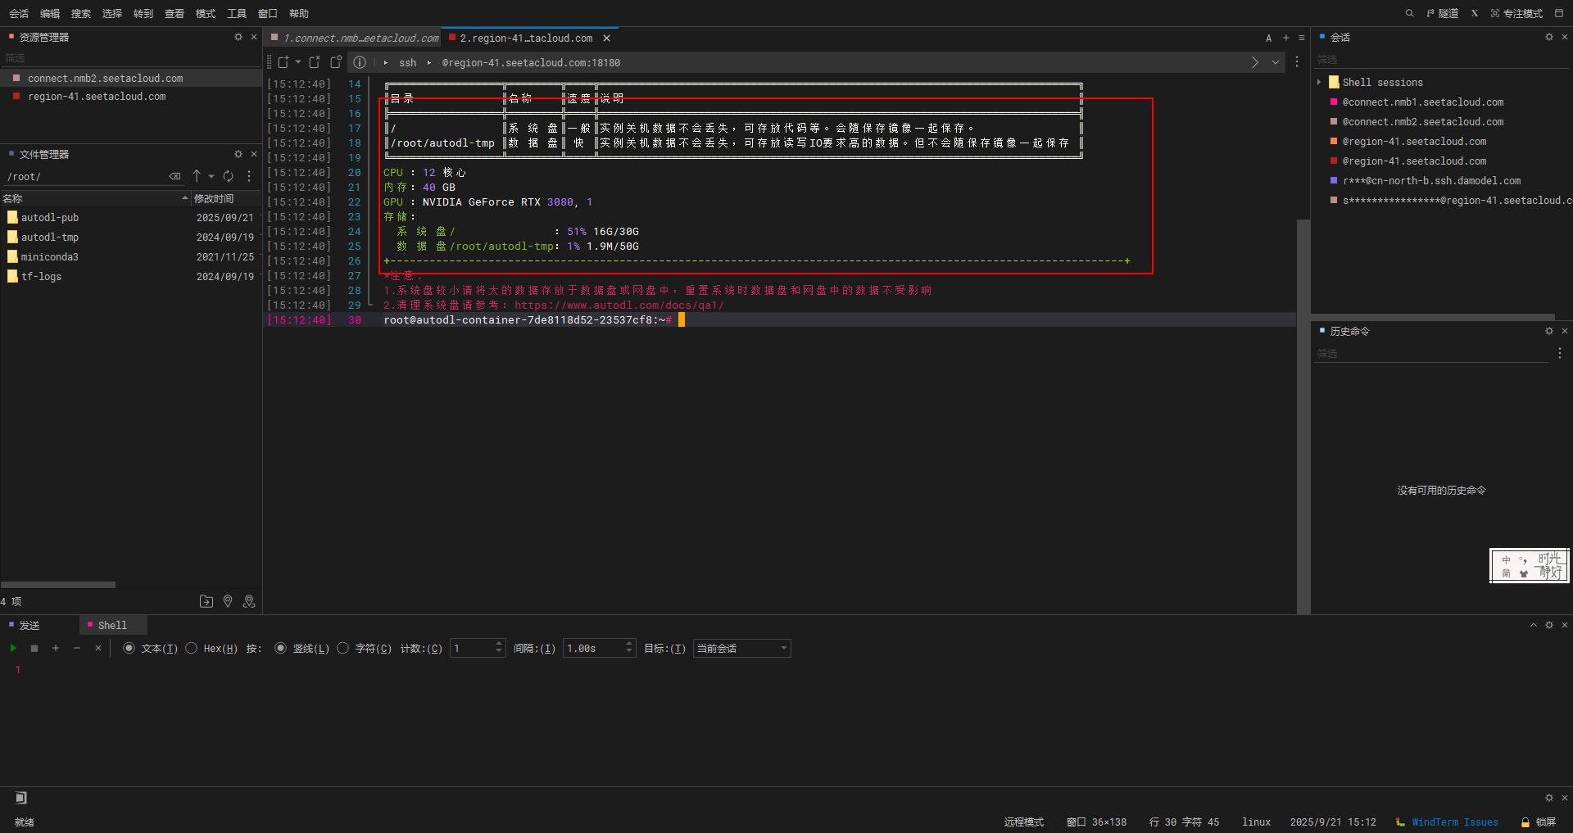The image size is (1573, 833).
Task: Open the resource manager panel settings gear
Action: click(238, 37)
